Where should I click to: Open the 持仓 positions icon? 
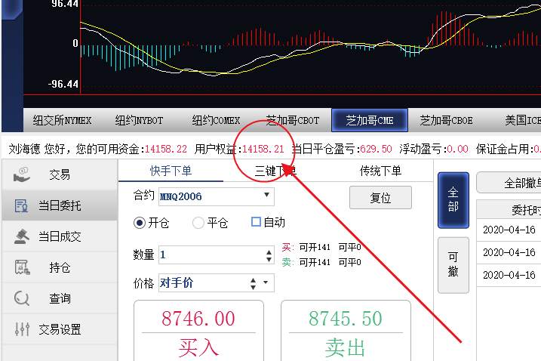(22, 267)
